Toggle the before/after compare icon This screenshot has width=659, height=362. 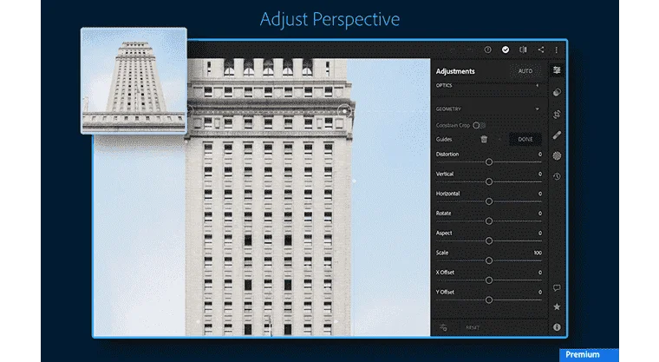pyautogui.click(x=523, y=49)
